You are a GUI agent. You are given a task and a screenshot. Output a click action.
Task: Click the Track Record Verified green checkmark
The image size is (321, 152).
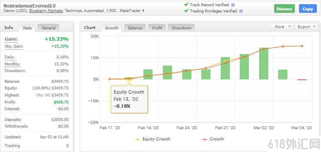pos(186,5)
